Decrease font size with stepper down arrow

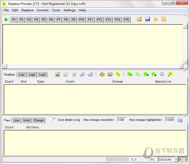point(186,160)
